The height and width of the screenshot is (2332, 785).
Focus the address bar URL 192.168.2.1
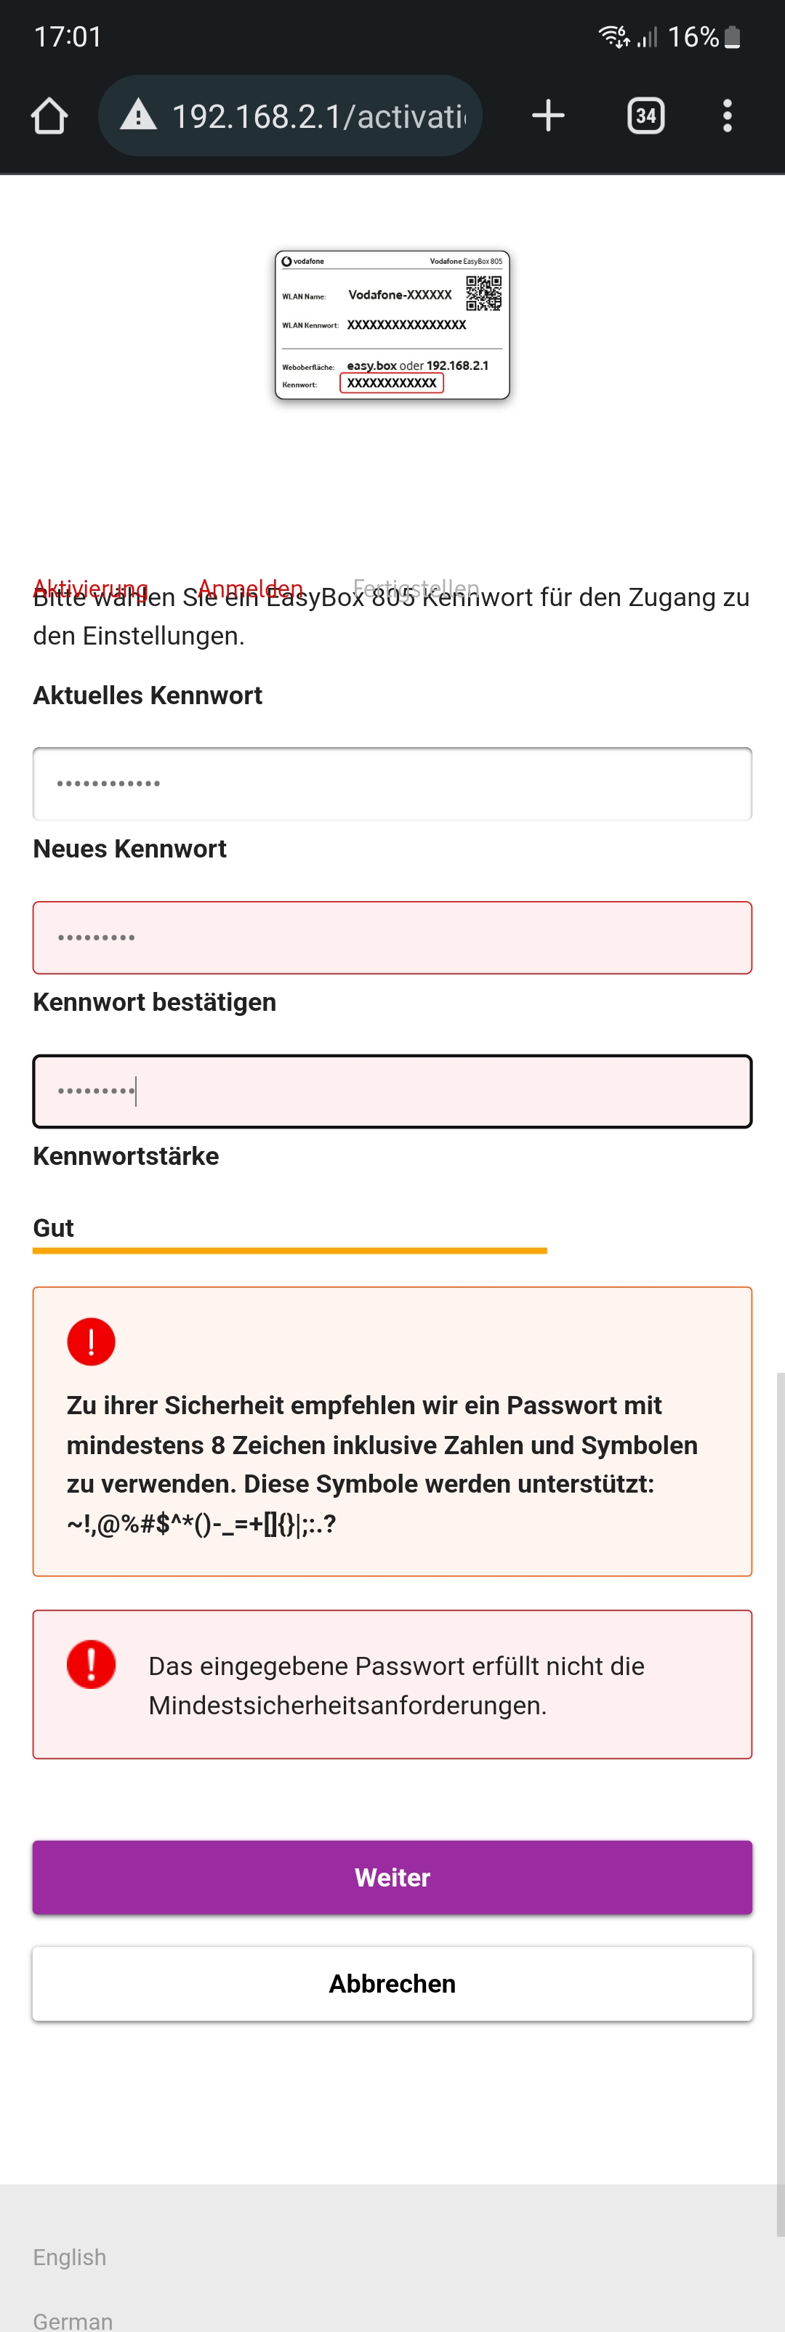(318, 116)
